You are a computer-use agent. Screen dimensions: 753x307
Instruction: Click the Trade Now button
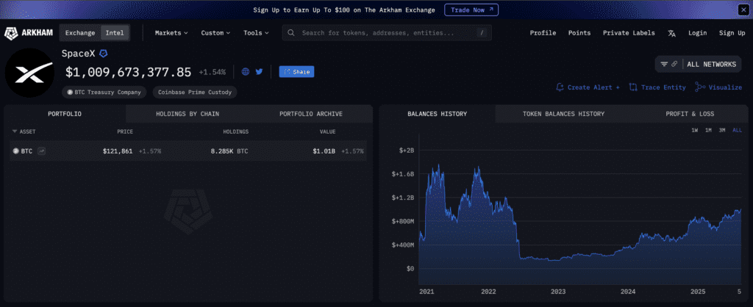pyautogui.click(x=471, y=10)
